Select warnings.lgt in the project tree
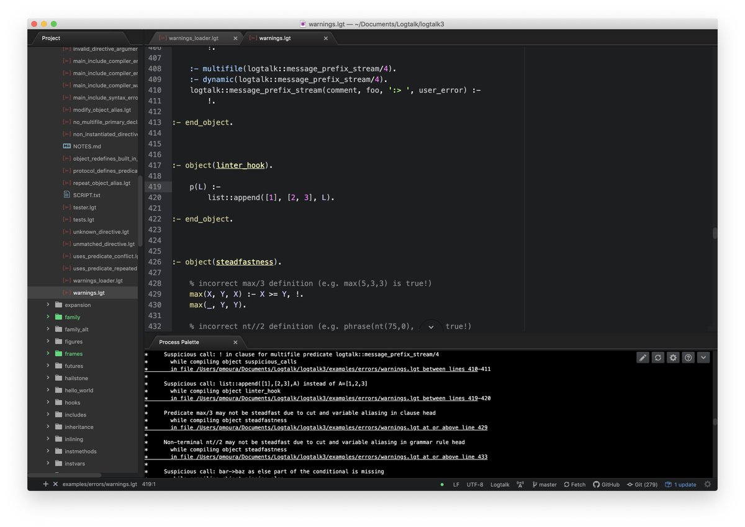 (x=89, y=293)
